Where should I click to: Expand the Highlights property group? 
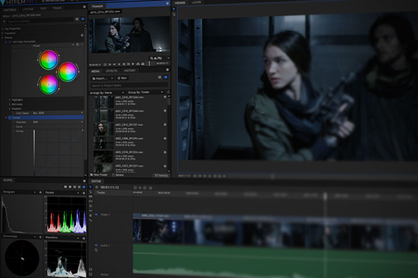[x=10, y=100]
